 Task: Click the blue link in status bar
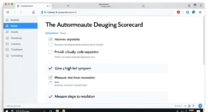tap(178, 106)
